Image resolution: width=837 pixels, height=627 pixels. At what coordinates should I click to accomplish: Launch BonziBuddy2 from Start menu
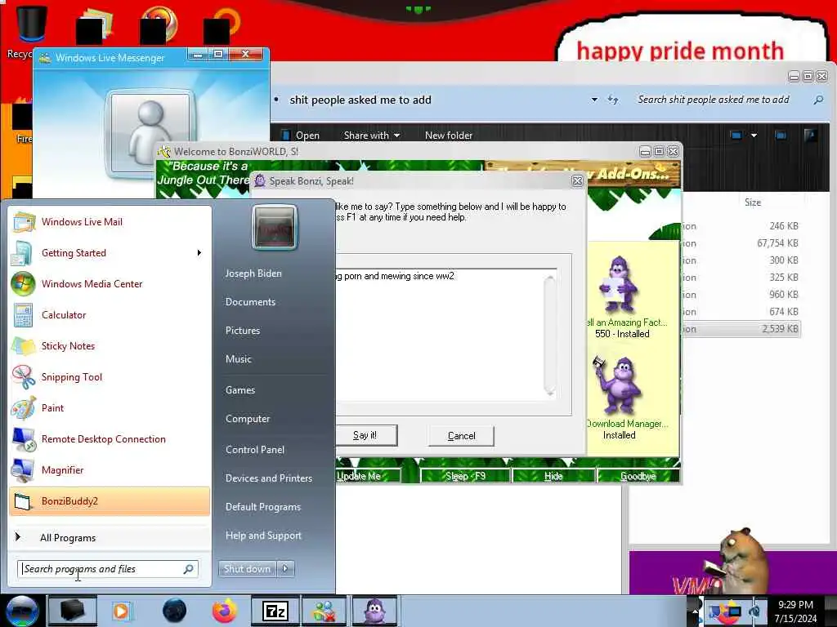110,501
